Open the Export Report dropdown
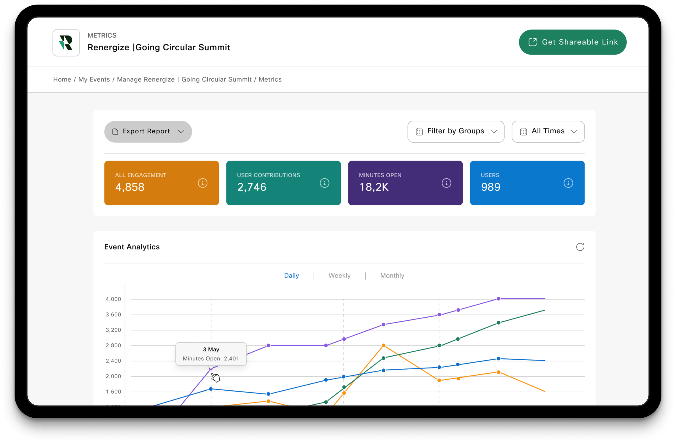The image size is (676, 443). click(148, 132)
